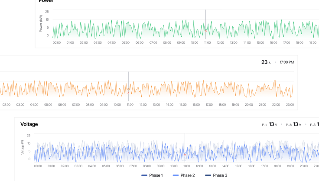This screenshot has width=319, height=181.
Task: Click the Phase 1 dark blue legend line swatch
Action: click(144, 175)
